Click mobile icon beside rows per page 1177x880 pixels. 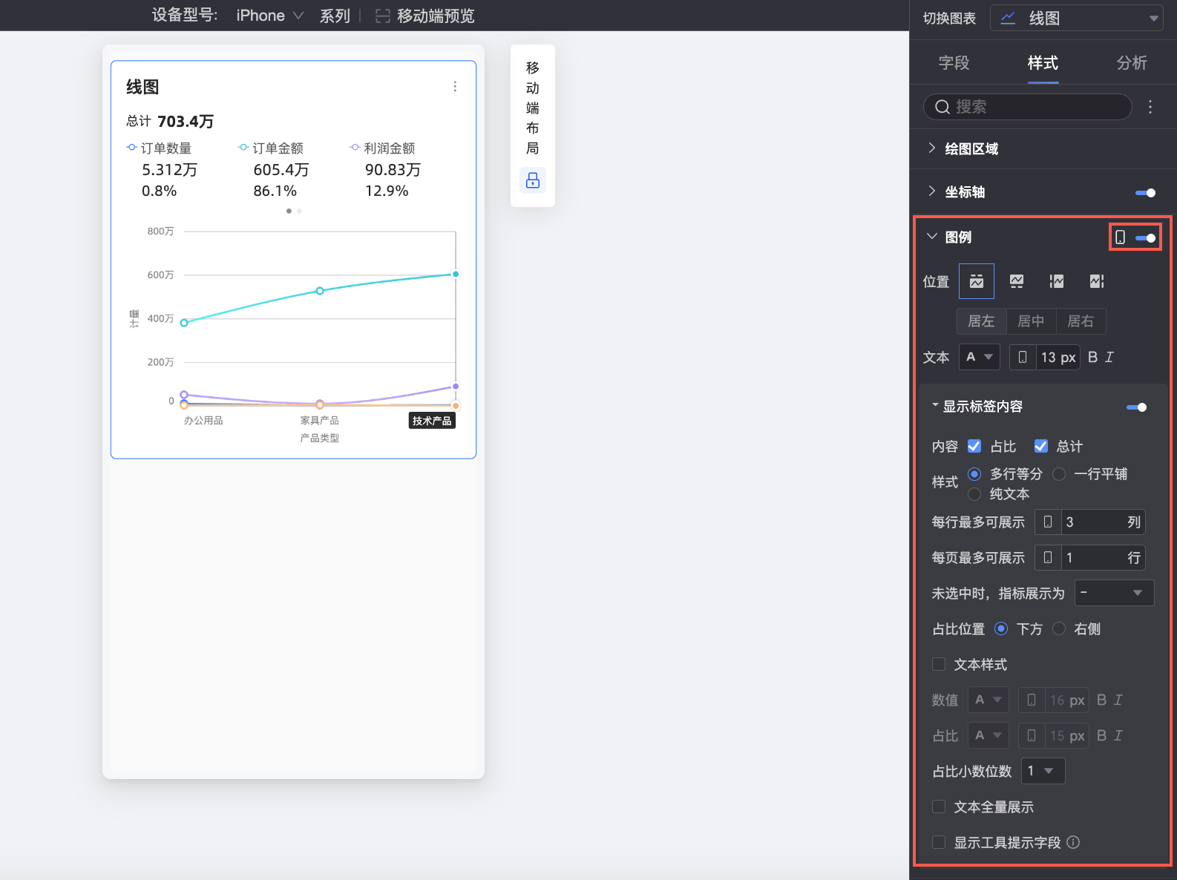tap(1048, 558)
